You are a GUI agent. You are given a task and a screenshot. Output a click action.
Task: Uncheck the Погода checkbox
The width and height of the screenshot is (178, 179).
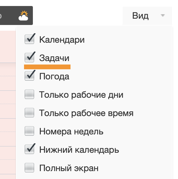coord(29,76)
